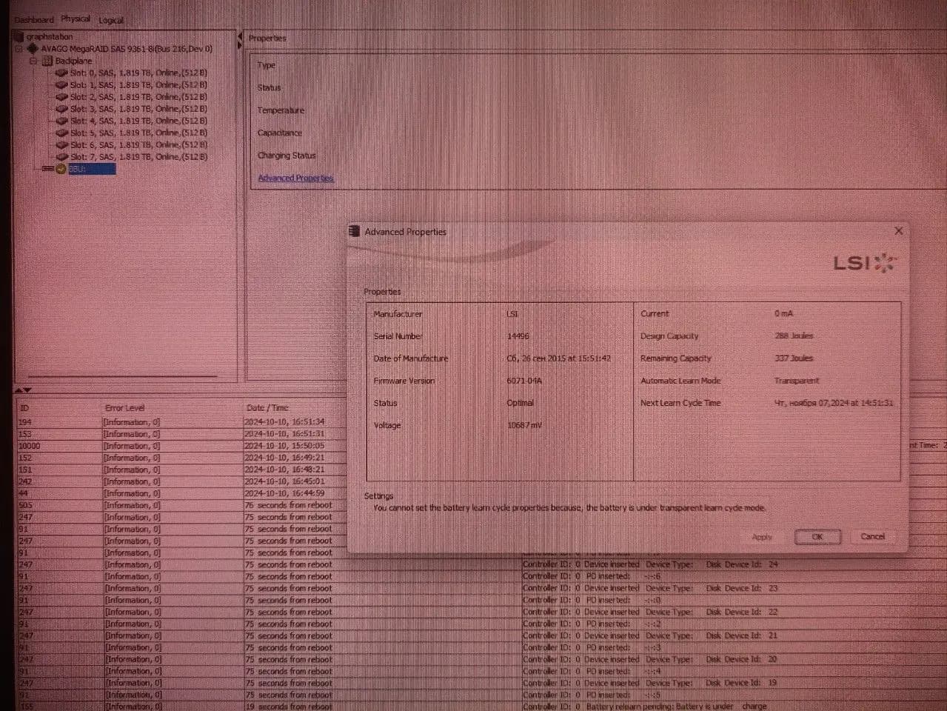Click the graphstation server icon

click(20, 36)
